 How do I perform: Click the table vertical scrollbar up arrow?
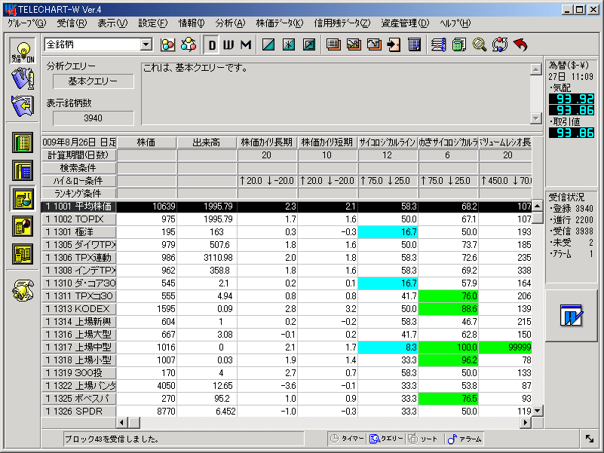point(538,206)
